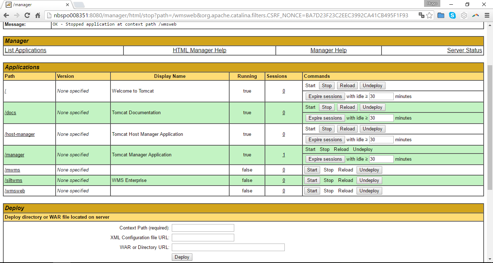493x263 pixels.
Task: Open the /mwms path link
Action: pos(12,170)
